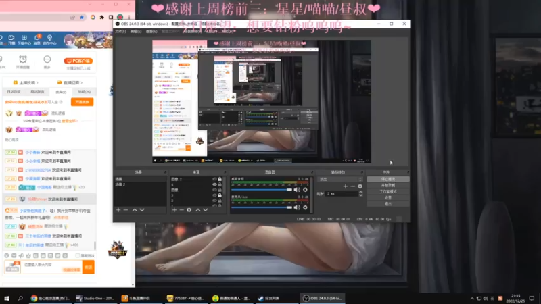
Task: Add a new scene in OBS Scenes panel
Action: (x=118, y=210)
